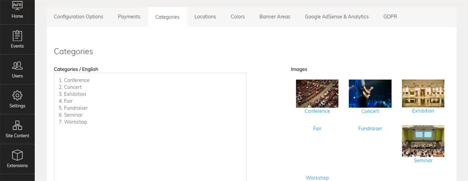
Task: Click the '1. Conference' line in the list
Action: pos(74,80)
